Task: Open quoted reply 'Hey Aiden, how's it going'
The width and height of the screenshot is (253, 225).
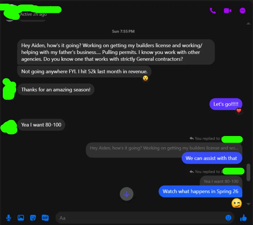Action: pos(164,148)
